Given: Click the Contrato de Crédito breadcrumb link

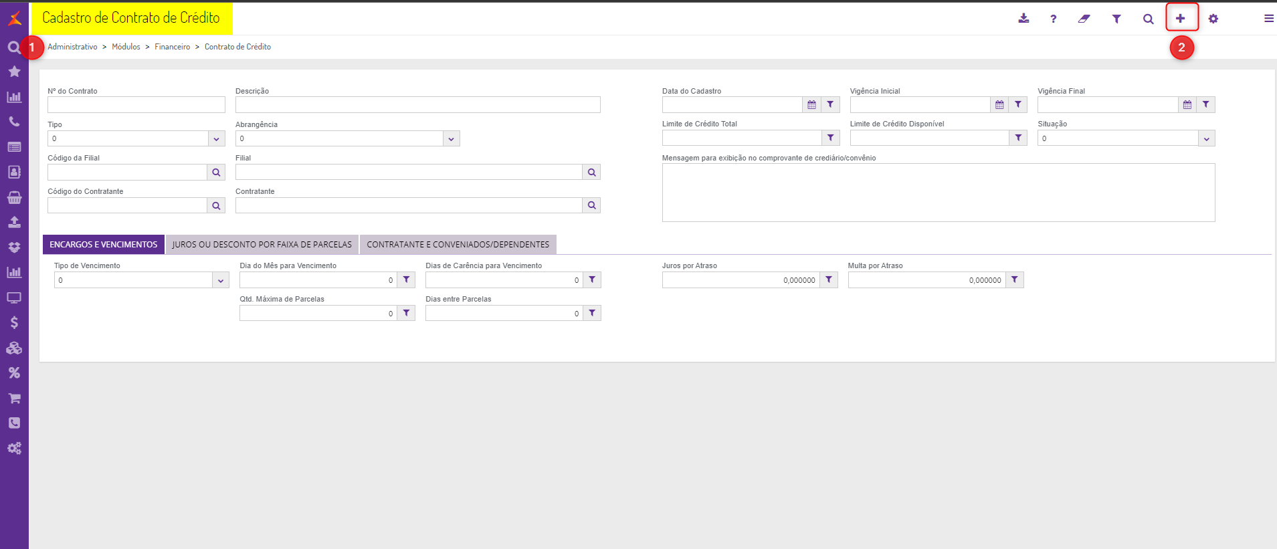Looking at the screenshot, I should point(237,47).
